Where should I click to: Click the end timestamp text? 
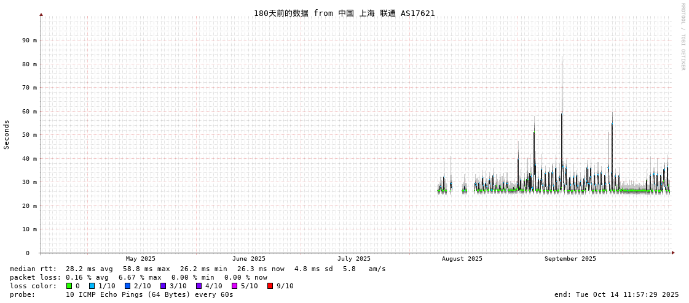click(616, 294)
